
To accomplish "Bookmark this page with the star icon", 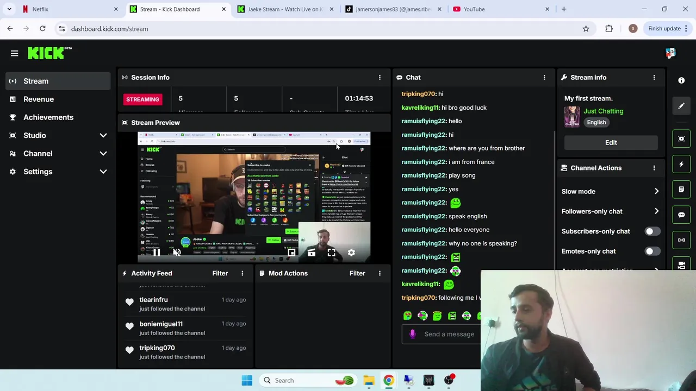I will [586, 29].
